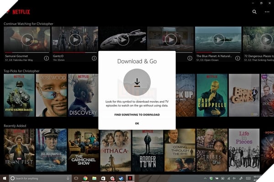Click 'Recently Added' heading
The image size is (274, 182).
15,126
